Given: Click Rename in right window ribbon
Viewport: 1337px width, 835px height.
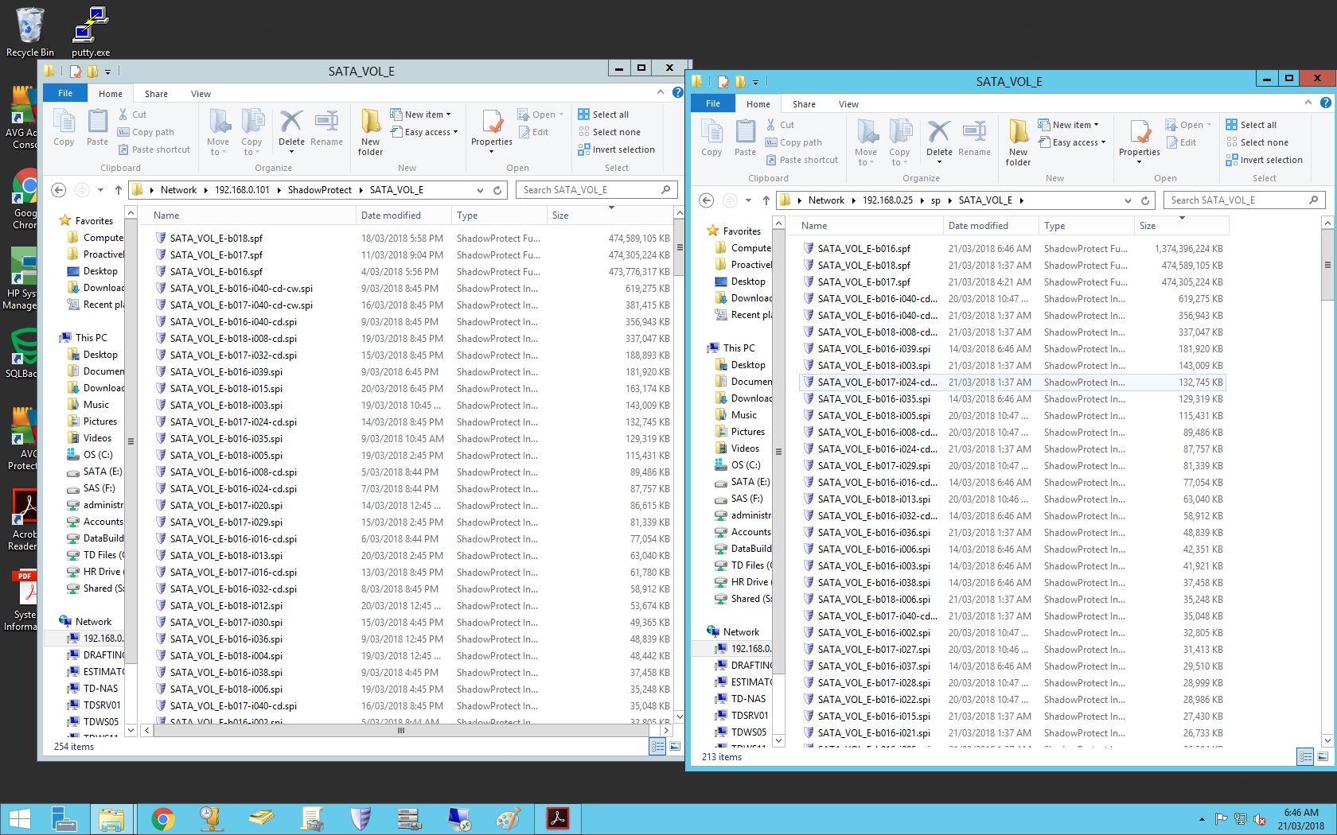Looking at the screenshot, I should click(x=974, y=138).
